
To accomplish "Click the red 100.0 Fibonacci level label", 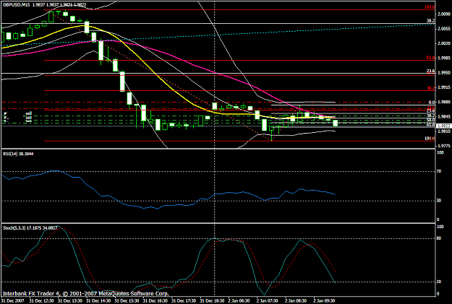I will click(x=430, y=7).
